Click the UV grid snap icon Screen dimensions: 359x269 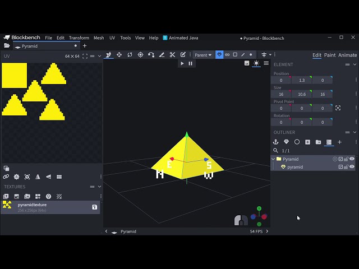(x=59, y=177)
